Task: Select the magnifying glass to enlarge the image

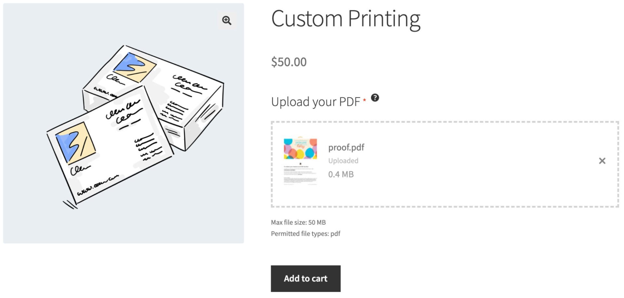Action: [227, 21]
